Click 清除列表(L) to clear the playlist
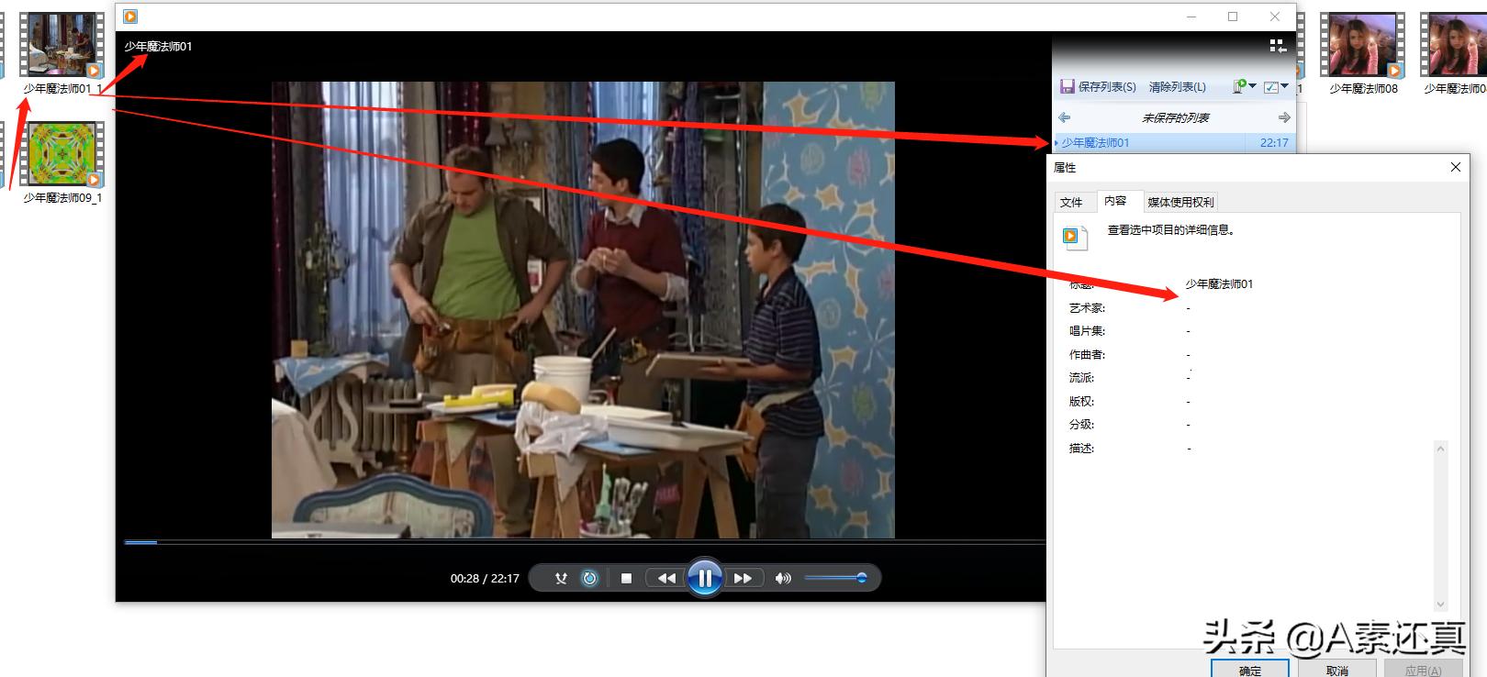 click(1178, 87)
